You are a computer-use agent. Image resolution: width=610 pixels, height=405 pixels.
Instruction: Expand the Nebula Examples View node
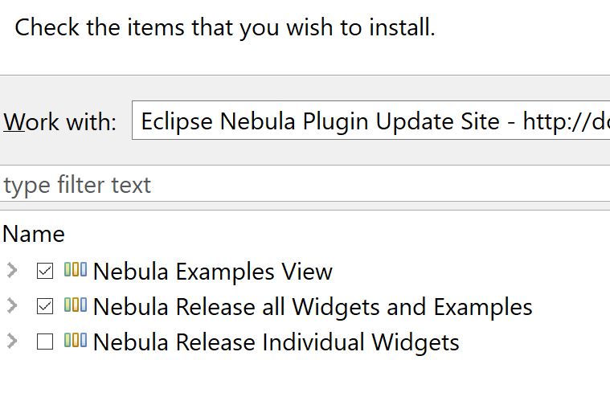11,270
